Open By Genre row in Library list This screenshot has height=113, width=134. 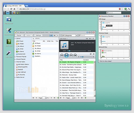[x=45, y=54]
